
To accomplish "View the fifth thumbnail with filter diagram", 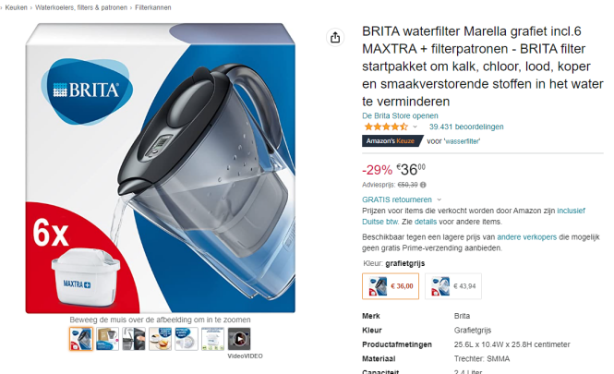I will (187, 339).
